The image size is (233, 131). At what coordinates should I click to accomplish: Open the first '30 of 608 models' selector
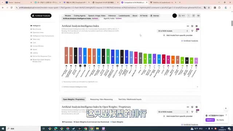coord(173,31)
